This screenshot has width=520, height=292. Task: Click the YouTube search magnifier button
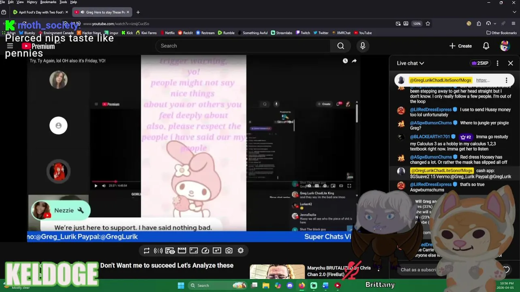pos(341,46)
